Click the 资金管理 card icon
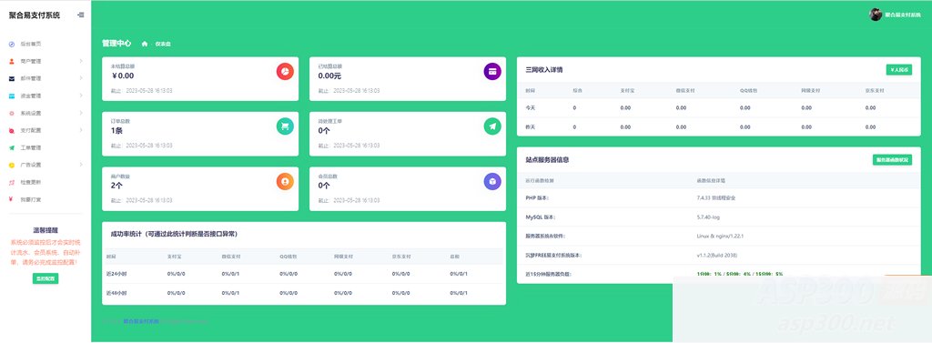 (12, 96)
